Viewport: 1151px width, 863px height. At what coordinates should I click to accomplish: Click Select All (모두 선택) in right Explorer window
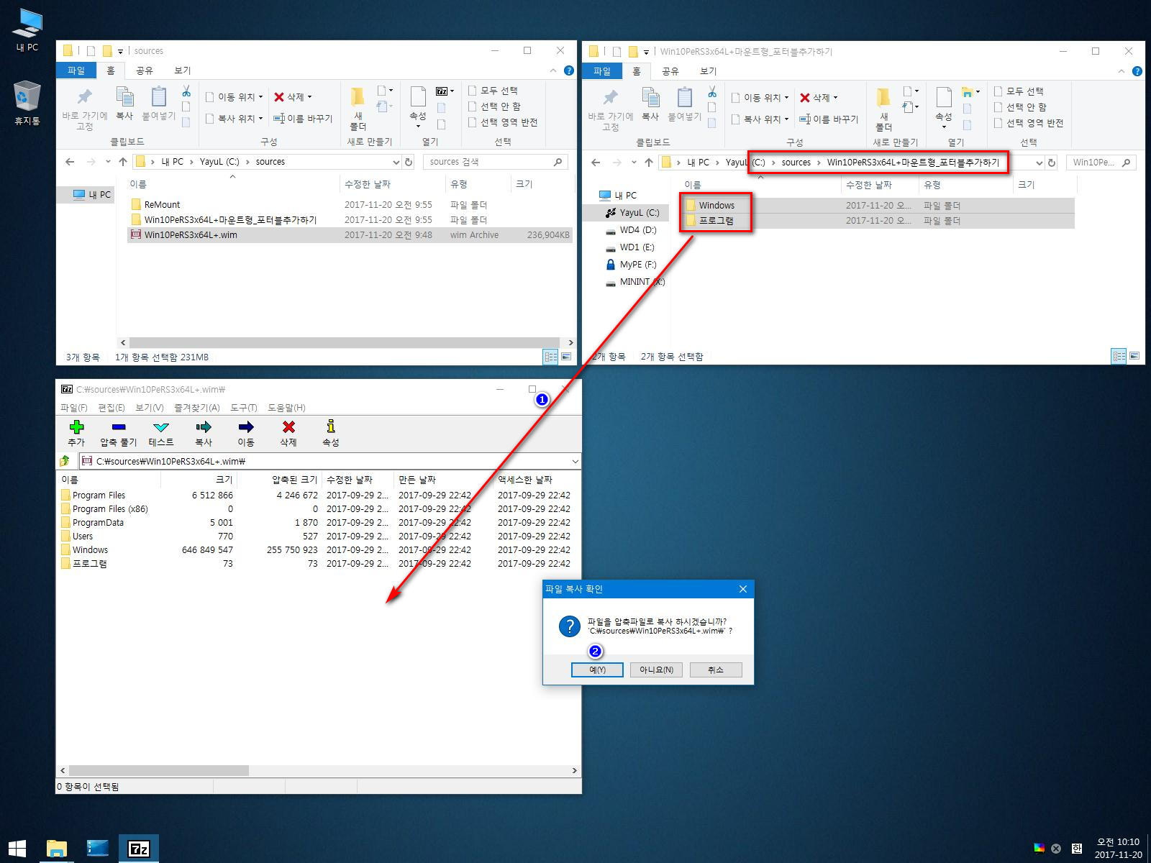(x=1019, y=91)
